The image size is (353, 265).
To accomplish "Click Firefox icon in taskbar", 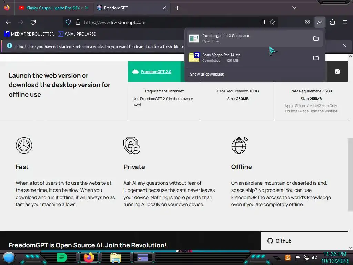I will [x=89, y=257].
